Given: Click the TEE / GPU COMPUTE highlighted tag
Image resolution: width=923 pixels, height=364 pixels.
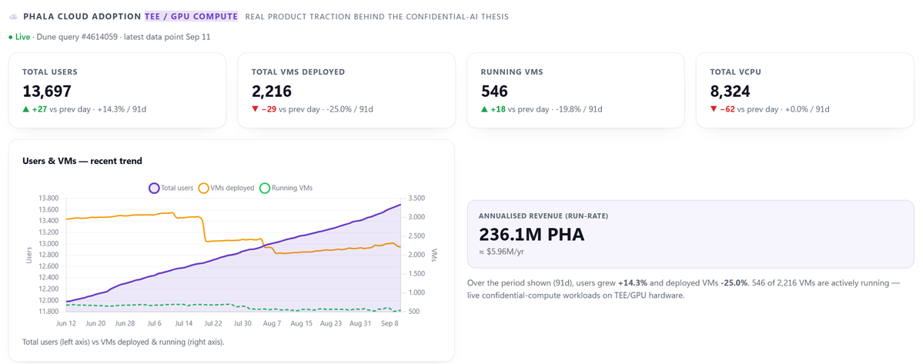Looking at the screenshot, I should point(192,16).
